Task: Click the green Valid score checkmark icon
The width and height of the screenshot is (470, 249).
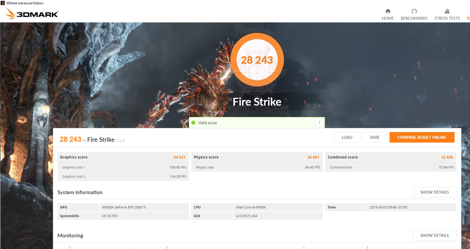Action: pyautogui.click(x=193, y=123)
